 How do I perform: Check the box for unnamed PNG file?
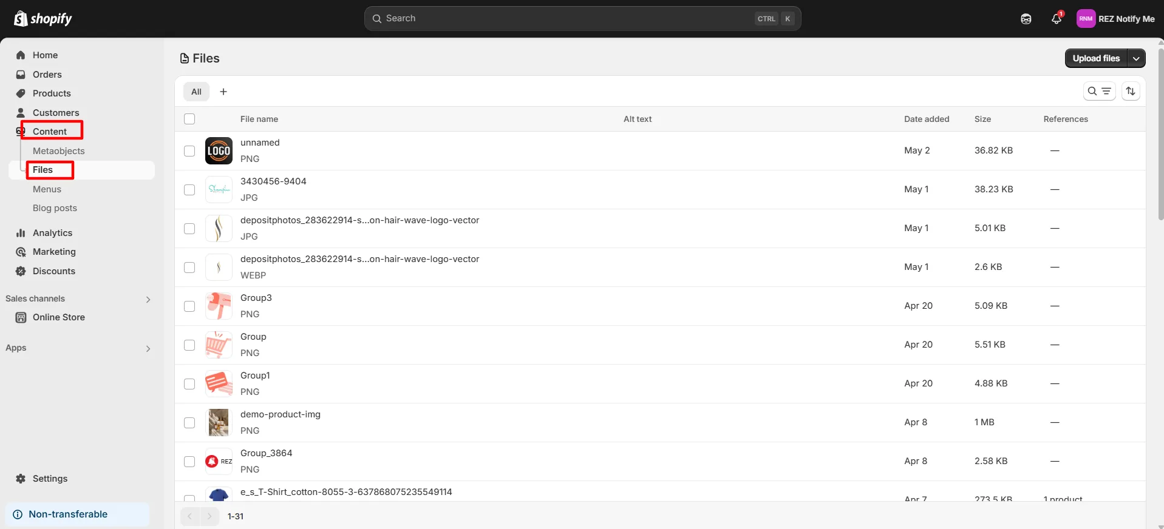pos(189,151)
